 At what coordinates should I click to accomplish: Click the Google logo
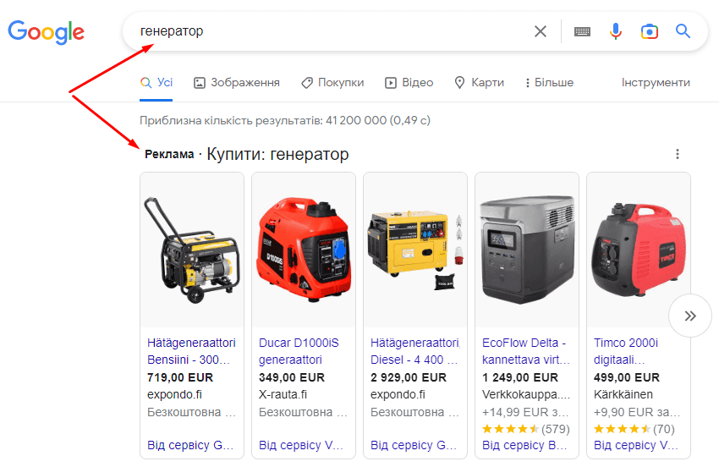[46, 31]
